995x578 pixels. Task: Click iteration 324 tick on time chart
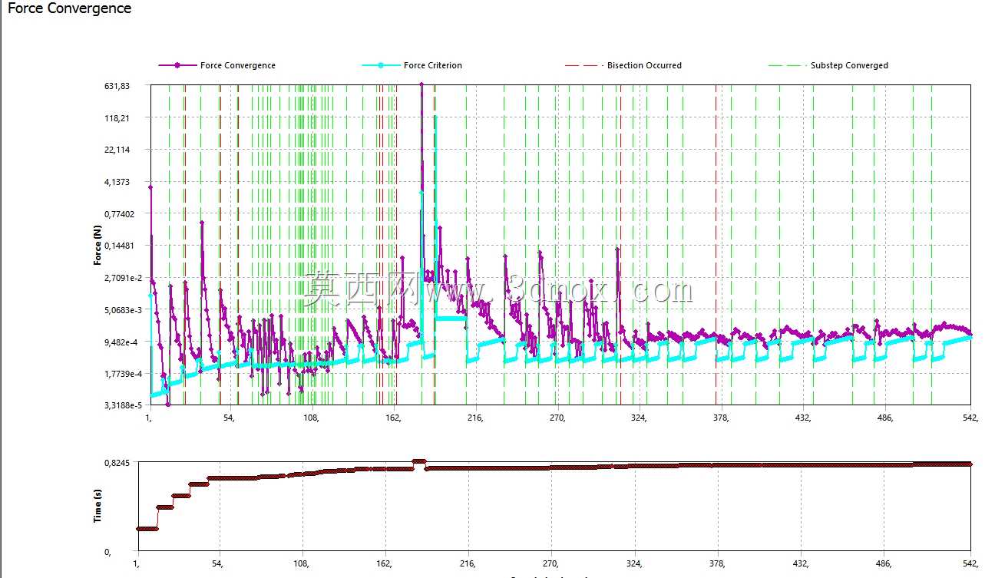coord(634,563)
